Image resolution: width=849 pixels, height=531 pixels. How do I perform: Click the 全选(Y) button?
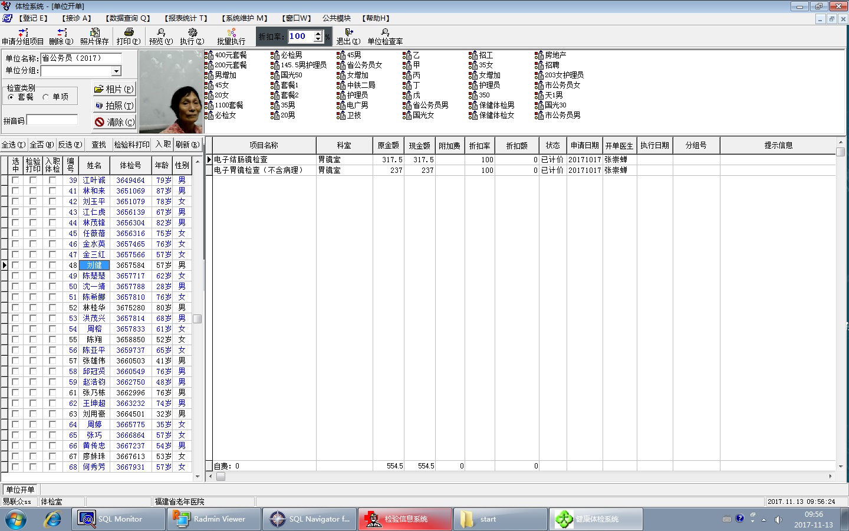[x=14, y=145]
